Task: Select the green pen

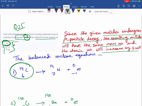Action: pos(67,11)
